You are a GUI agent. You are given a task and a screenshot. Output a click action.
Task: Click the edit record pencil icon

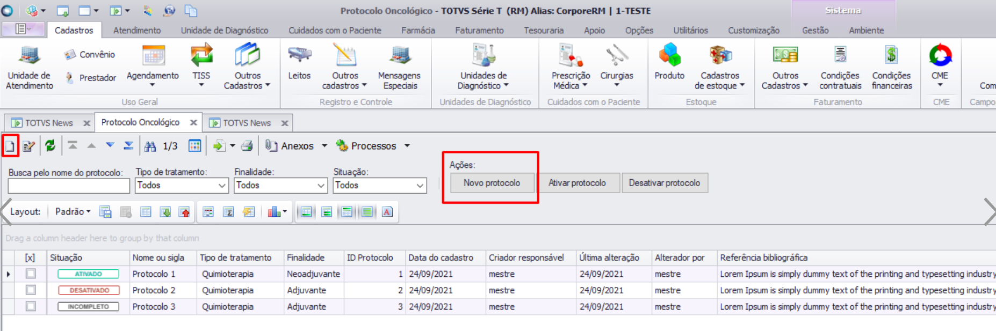29,146
